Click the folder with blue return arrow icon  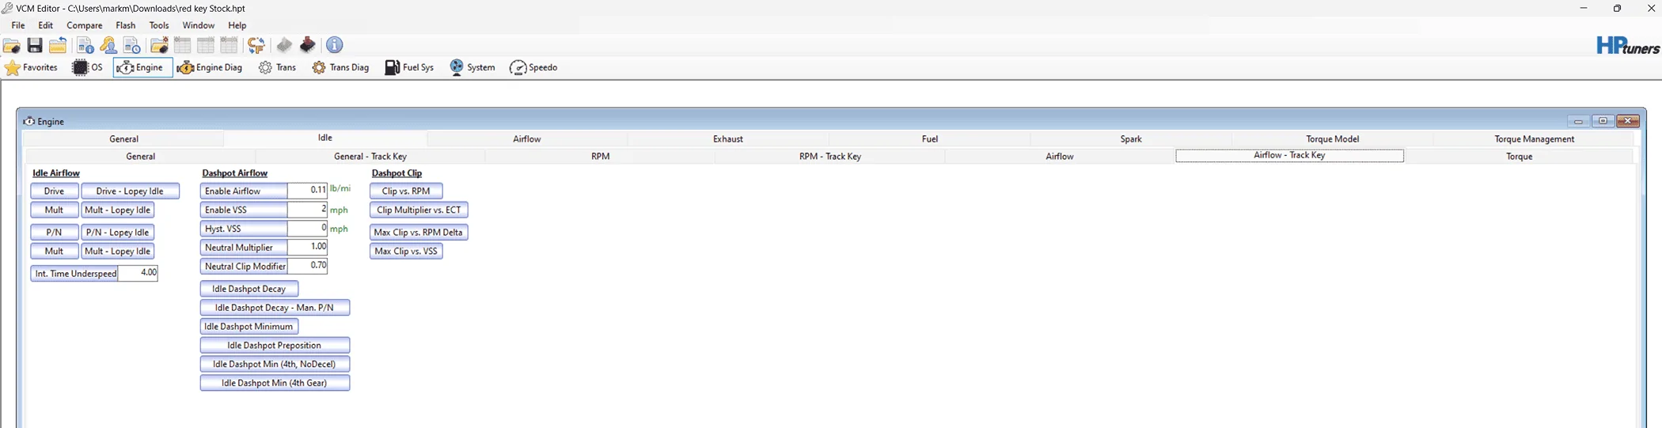click(58, 45)
